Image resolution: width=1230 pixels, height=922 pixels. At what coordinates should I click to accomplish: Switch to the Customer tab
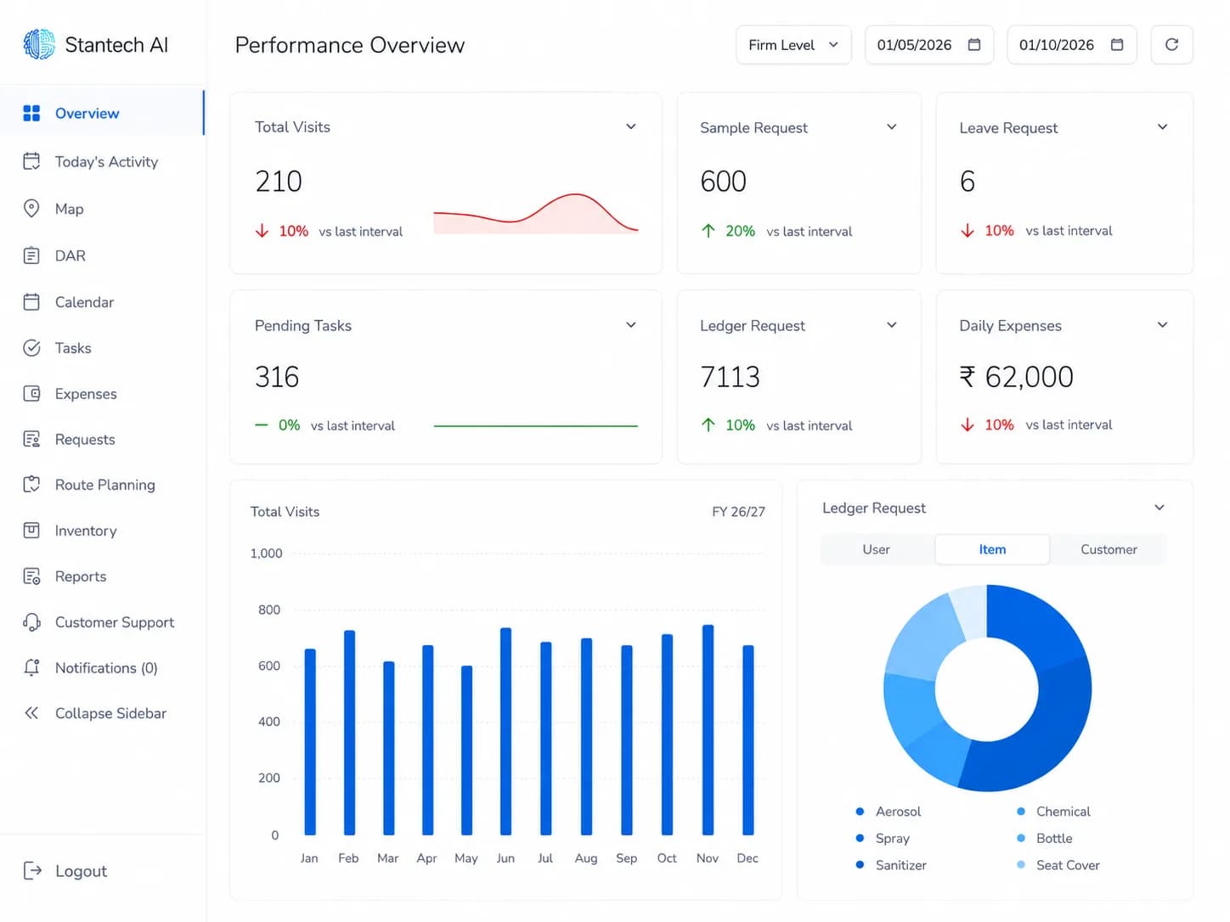tap(1109, 549)
